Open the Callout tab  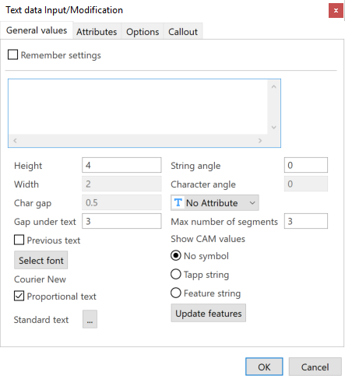[183, 32]
